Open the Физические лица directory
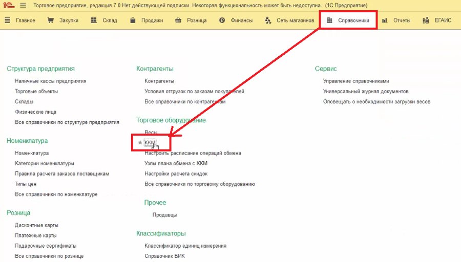 (x=35, y=112)
